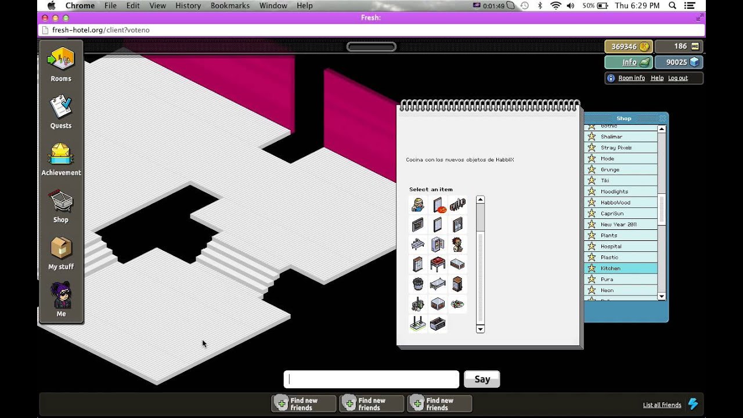This screenshot has height=418, width=743.
Task: Select HabboWood category in Shop list
Action: tap(621, 202)
